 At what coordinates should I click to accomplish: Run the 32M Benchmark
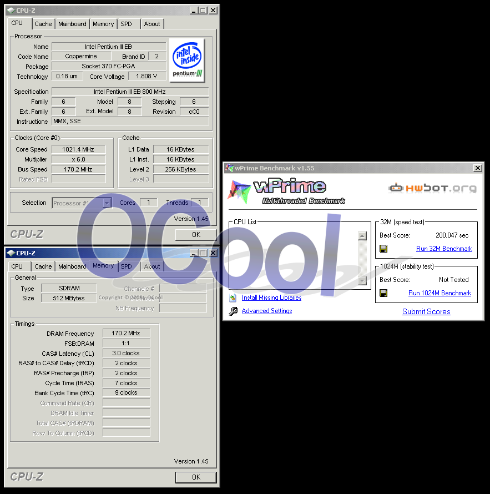[x=444, y=249]
